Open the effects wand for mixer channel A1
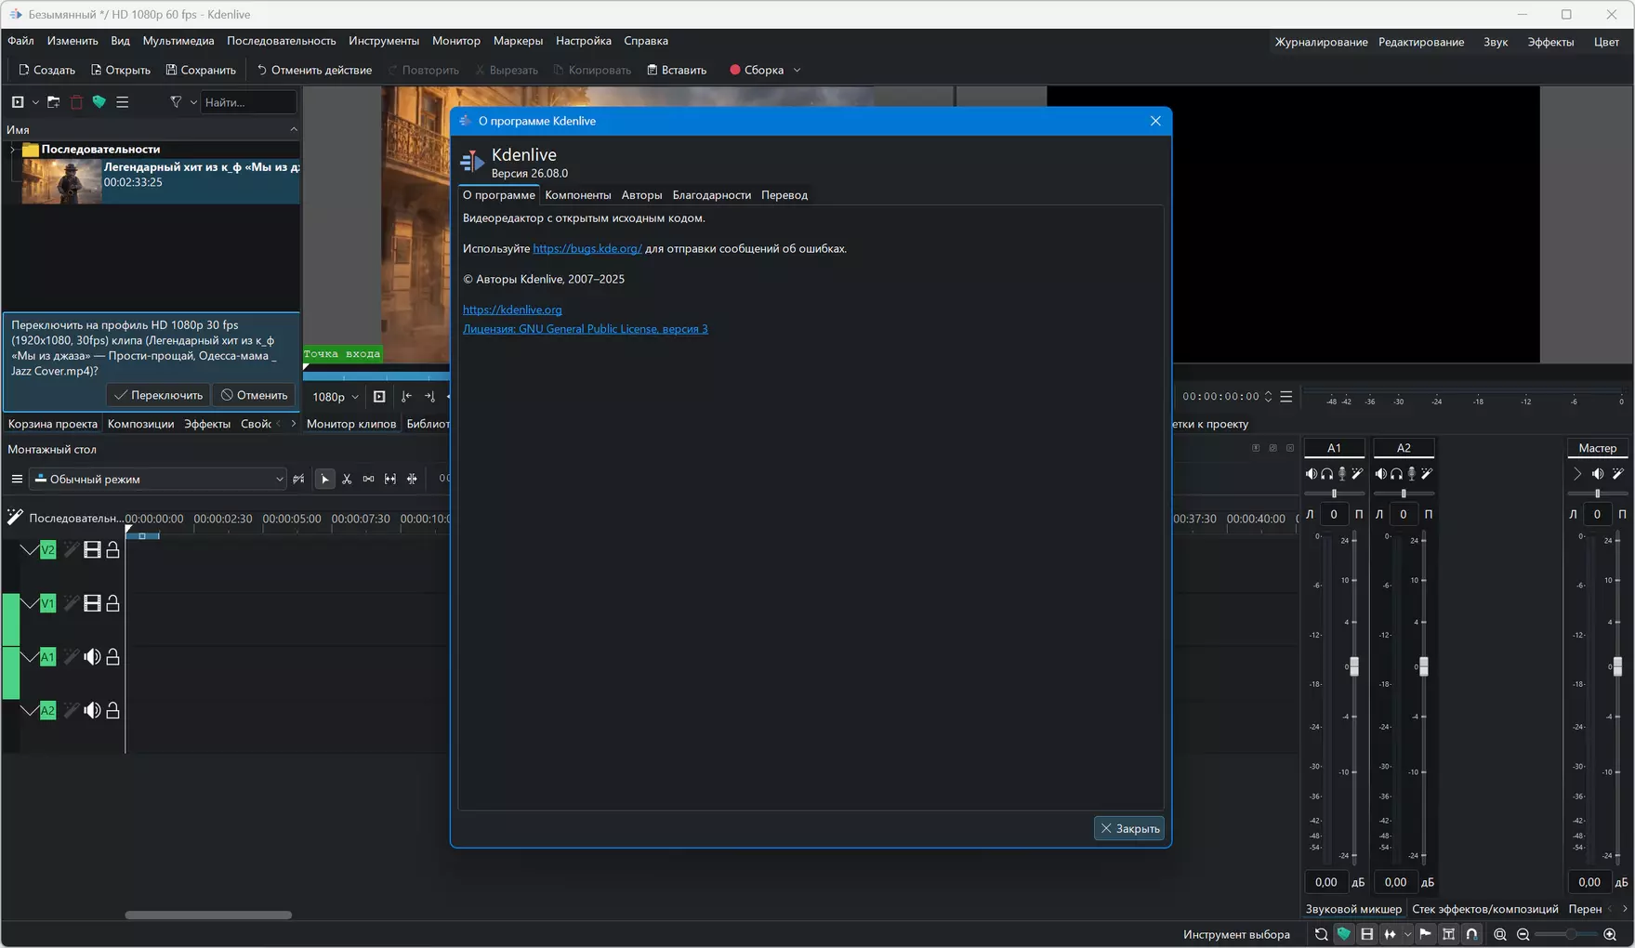Screen dimensions: 1635x948 coord(1358,474)
